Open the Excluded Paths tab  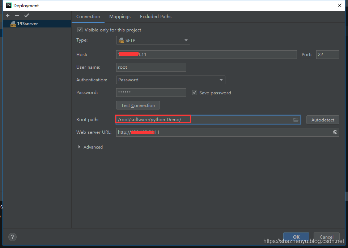click(156, 17)
